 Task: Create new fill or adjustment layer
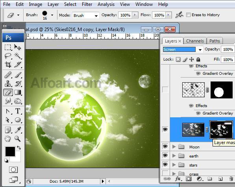click(200, 179)
